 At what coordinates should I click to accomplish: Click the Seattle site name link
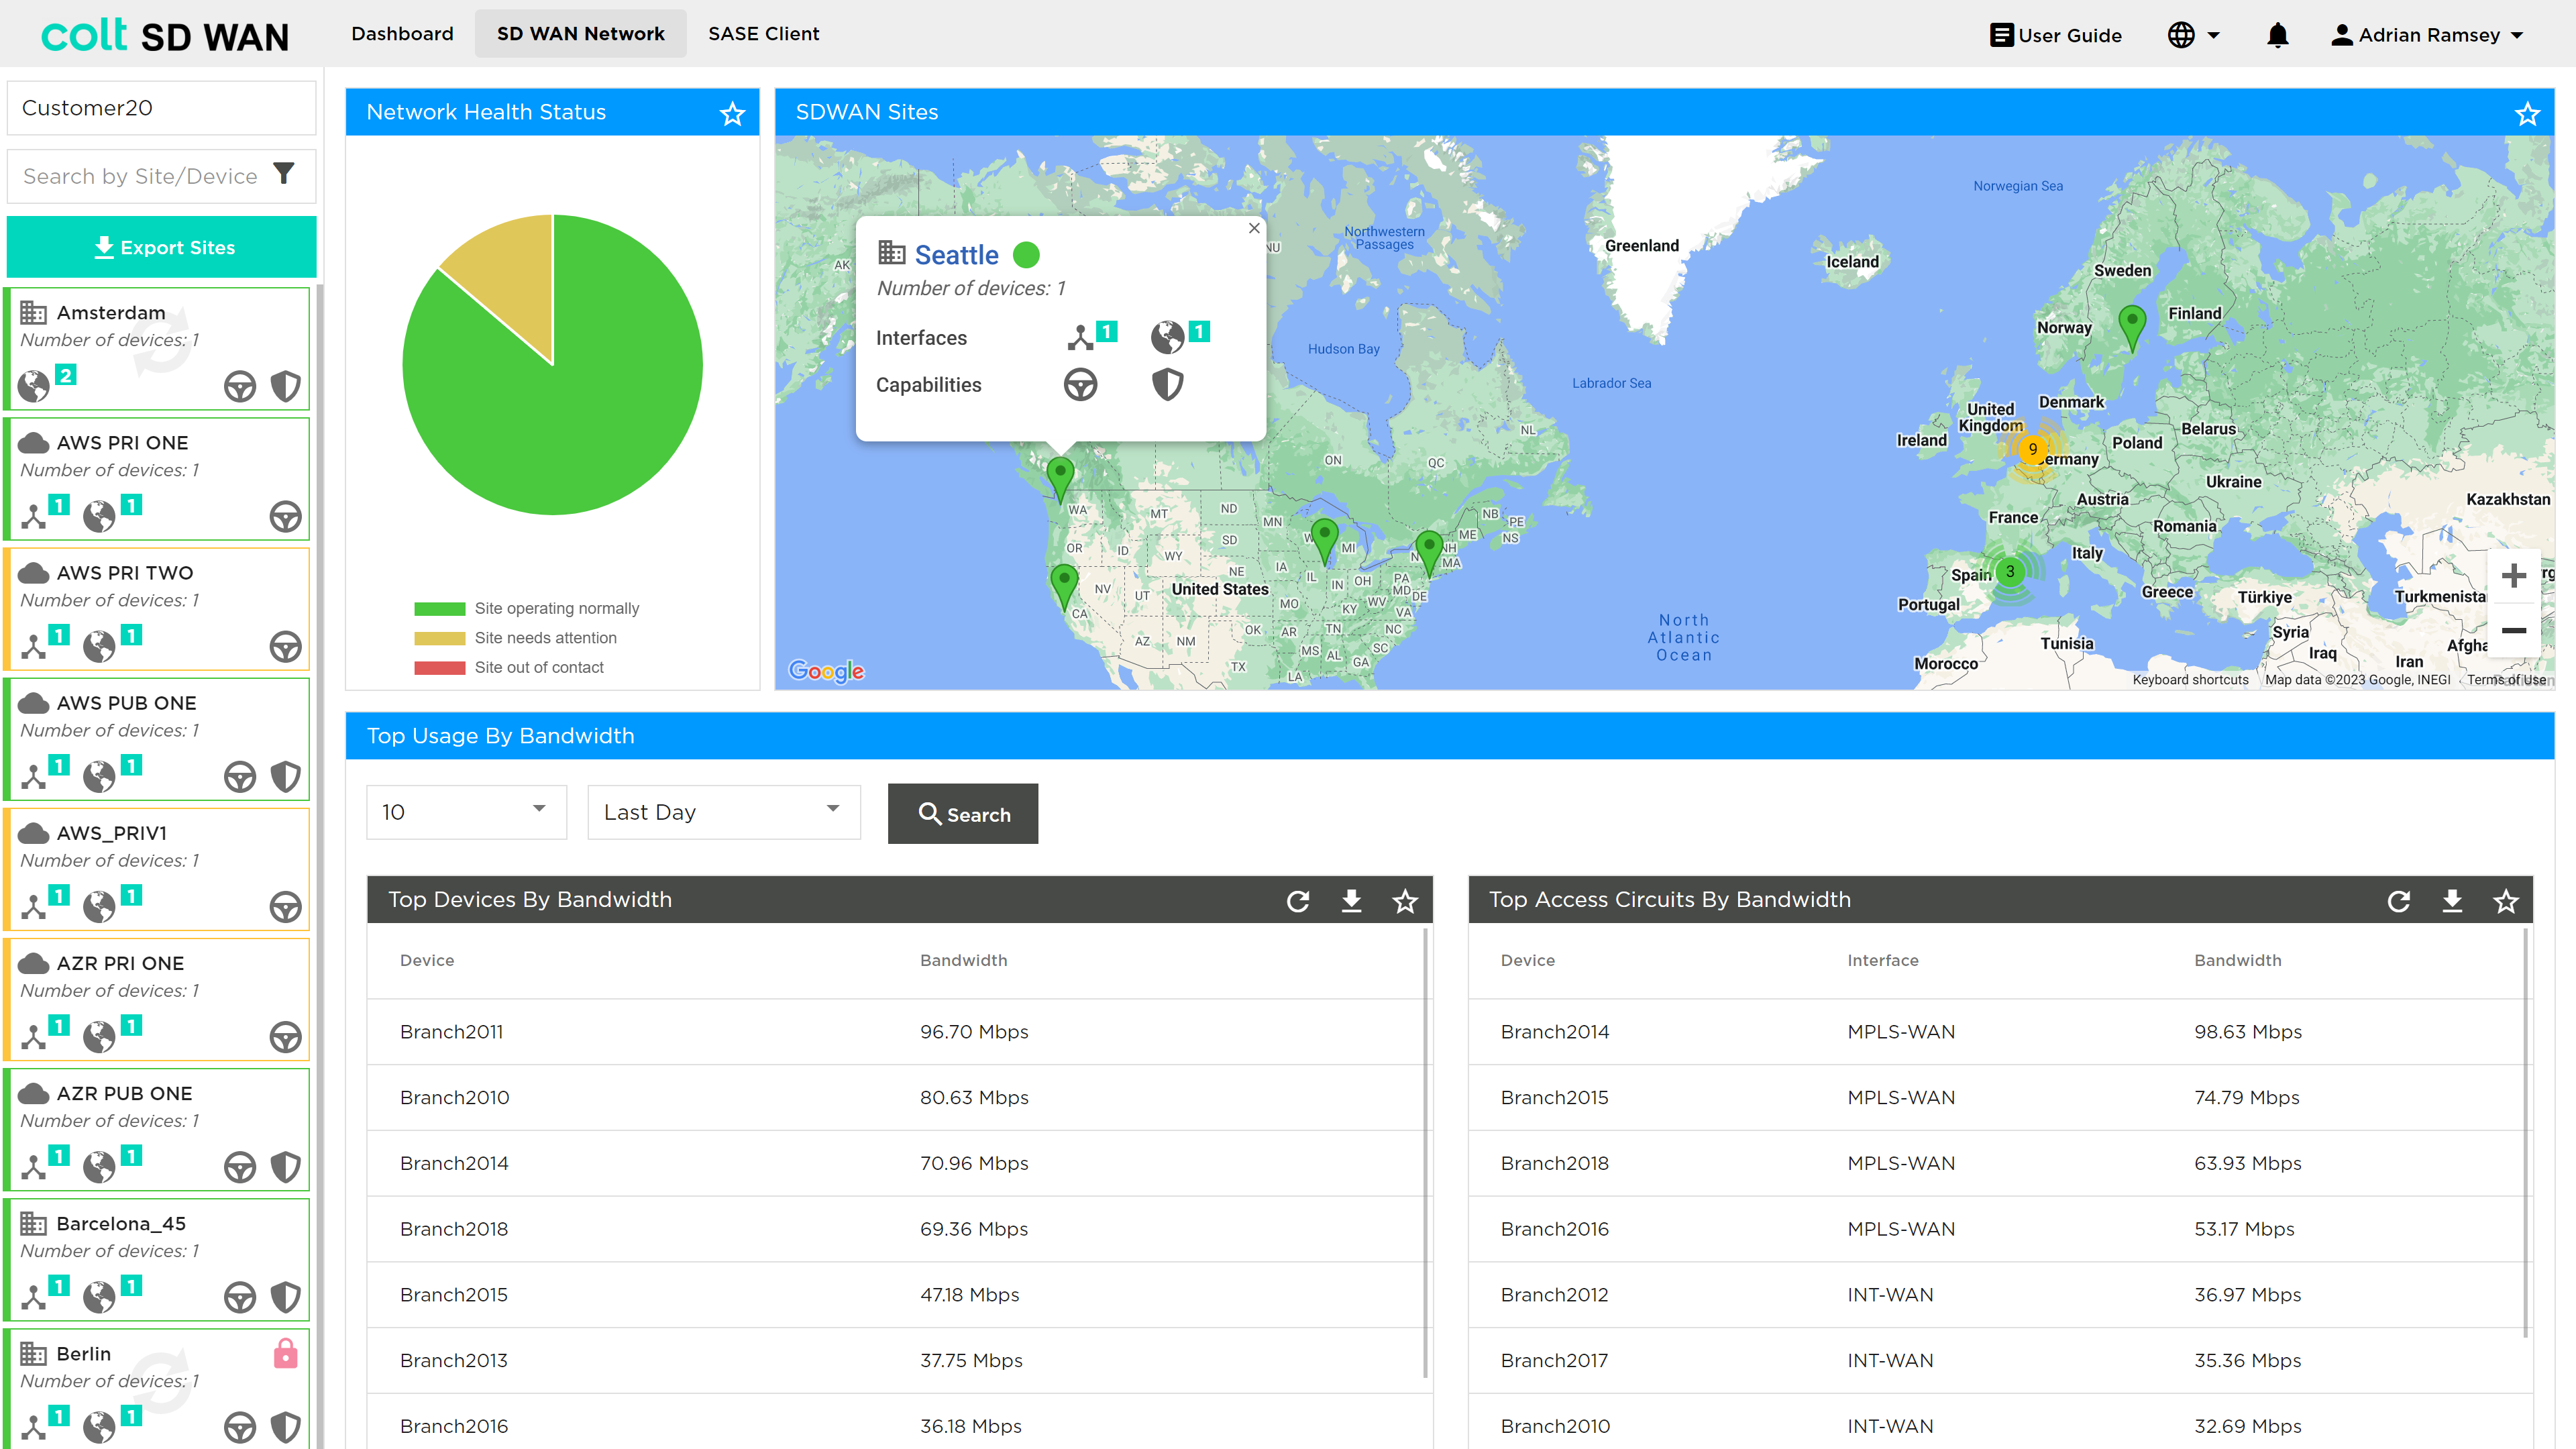956,255
